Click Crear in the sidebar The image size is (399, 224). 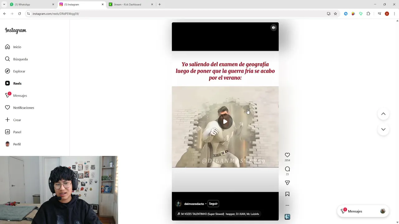[x=13, y=120]
